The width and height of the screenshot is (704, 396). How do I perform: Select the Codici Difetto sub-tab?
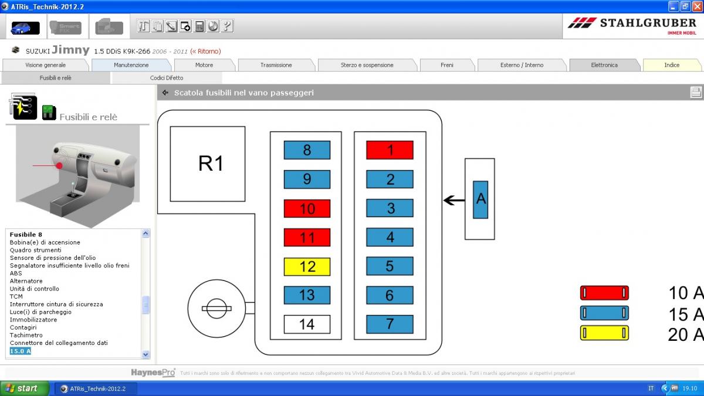(x=167, y=77)
